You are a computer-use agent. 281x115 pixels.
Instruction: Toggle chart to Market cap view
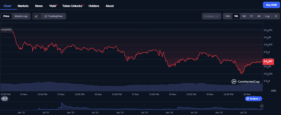[x=21, y=16]
